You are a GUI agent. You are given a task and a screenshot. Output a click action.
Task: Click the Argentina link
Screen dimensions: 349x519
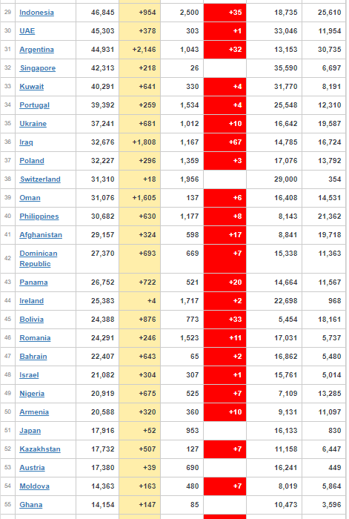pos(36,50)
